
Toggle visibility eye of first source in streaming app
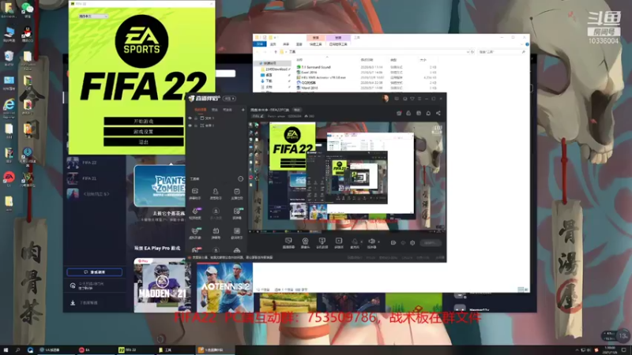click(190, 118)
